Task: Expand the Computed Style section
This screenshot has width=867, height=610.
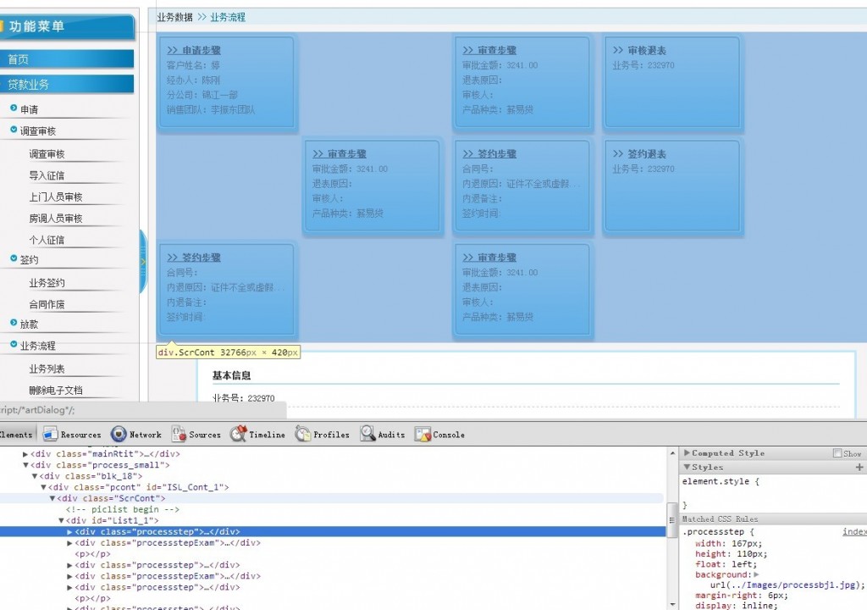Action: [x=687, y=452]
